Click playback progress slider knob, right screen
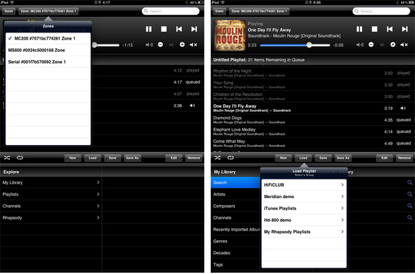Image resolution: width=415 pixels, height=274 pixels. click(309, 45)
